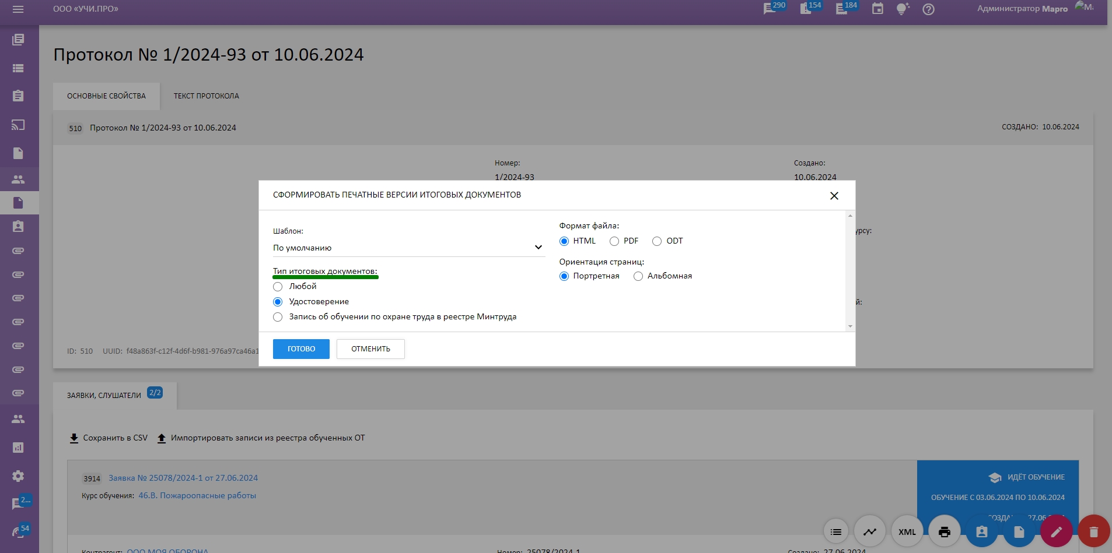Screen dimensions: 1112x553
Task: Click the floating red trash delete button
Action: pos(1094,531)
